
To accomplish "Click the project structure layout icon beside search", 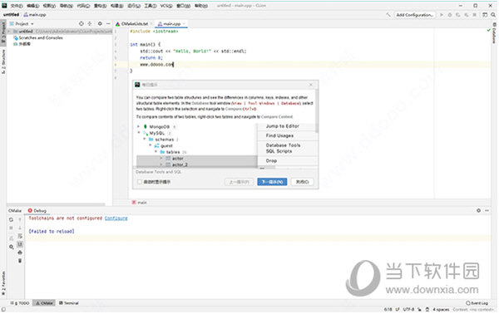I will [x=485, y=15].
